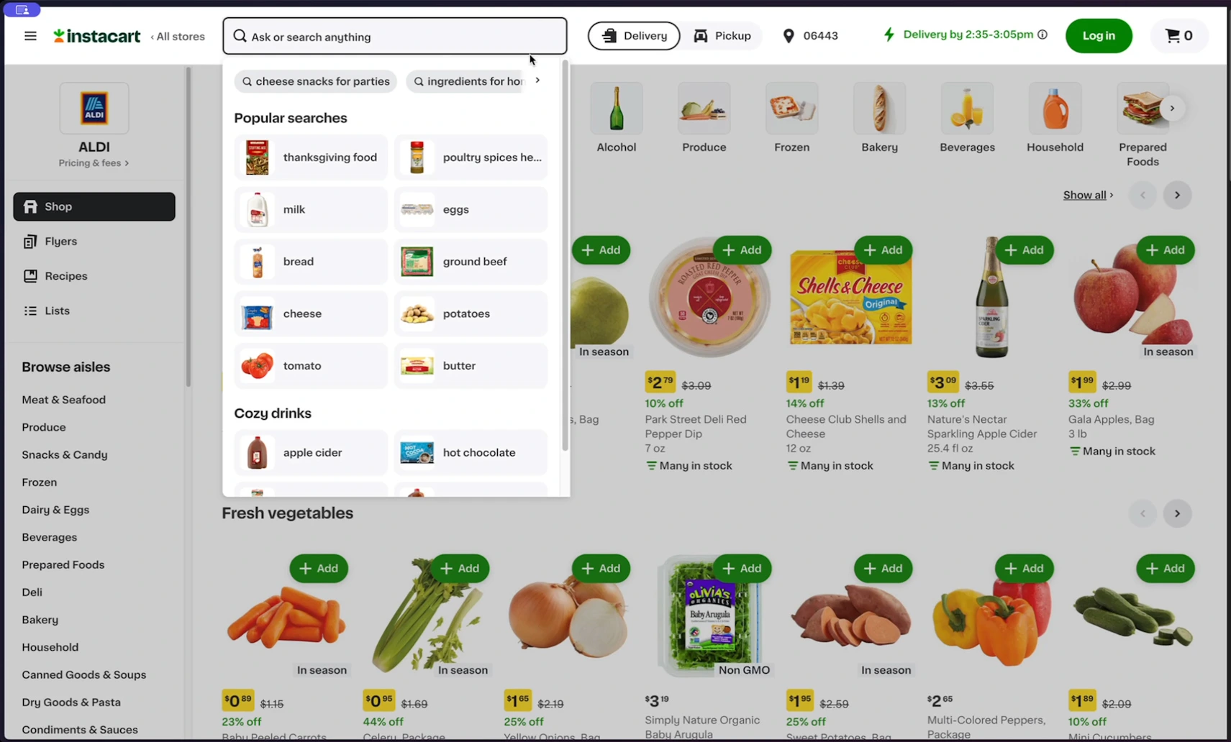Switch to Delivery mode
The width and height of the screenshot is (1231, 742).
[634, 36]
